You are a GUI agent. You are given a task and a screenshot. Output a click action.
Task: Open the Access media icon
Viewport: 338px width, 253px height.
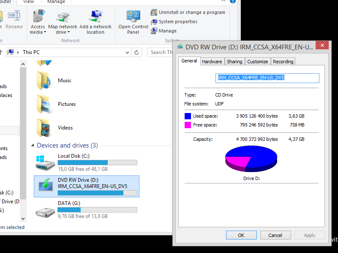point(39,16)
